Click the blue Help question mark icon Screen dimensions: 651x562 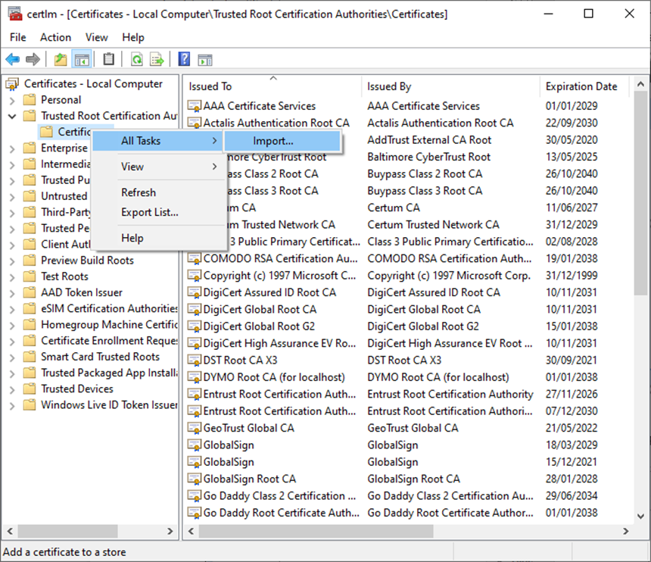pos(184,59)
